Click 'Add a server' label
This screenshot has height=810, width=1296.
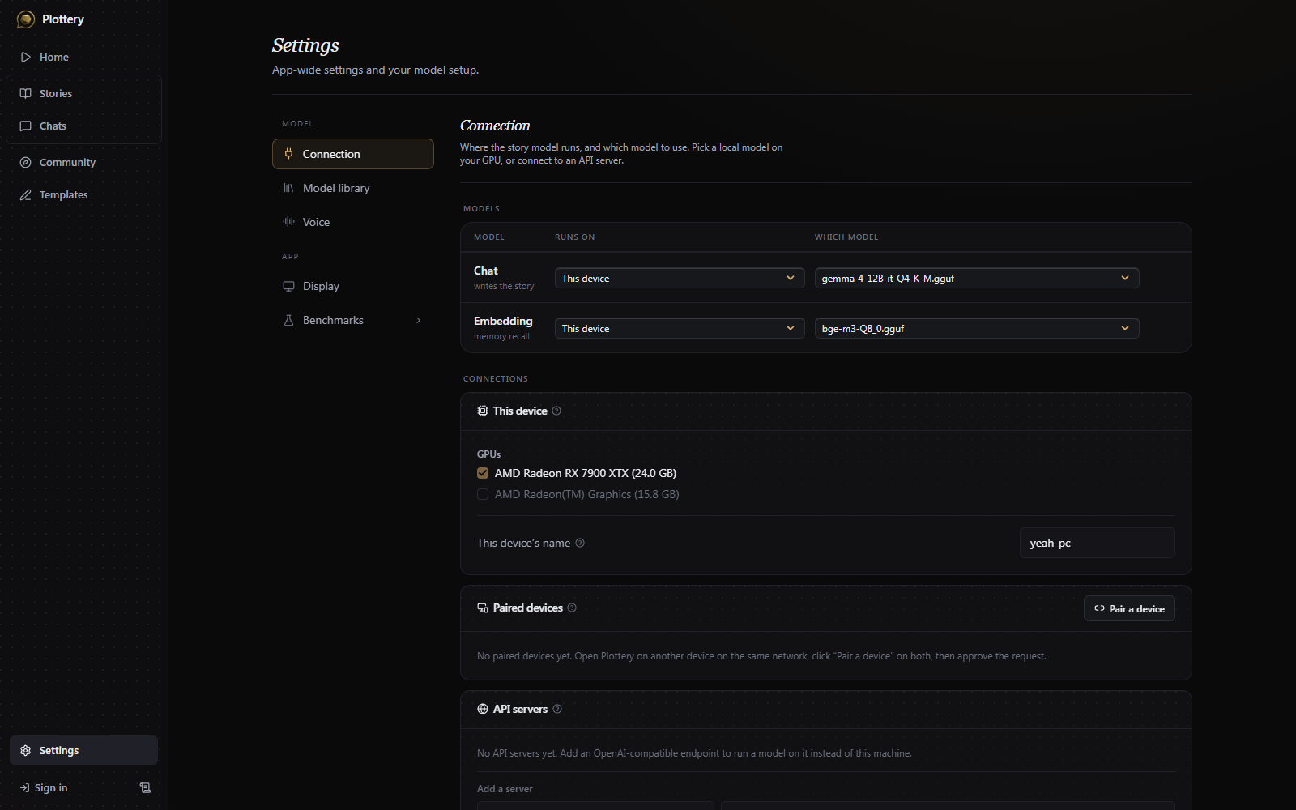[505, 789]
